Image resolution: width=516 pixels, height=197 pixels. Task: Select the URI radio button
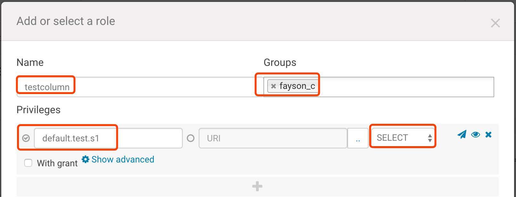[191, 138]
